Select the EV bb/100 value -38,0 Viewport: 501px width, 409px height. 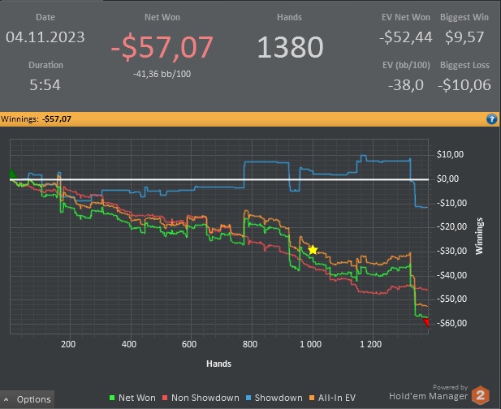(x=406, y=85)
